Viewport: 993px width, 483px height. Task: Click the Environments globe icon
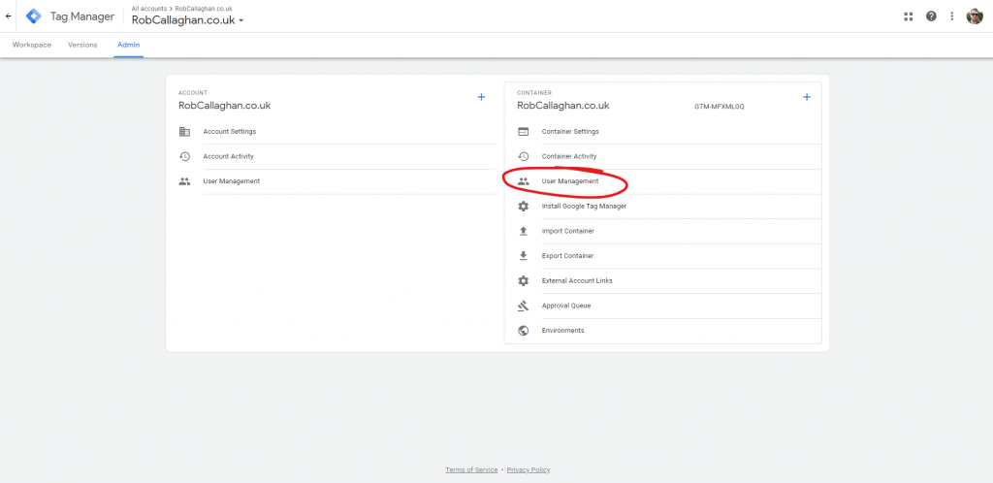pos(523,331)
